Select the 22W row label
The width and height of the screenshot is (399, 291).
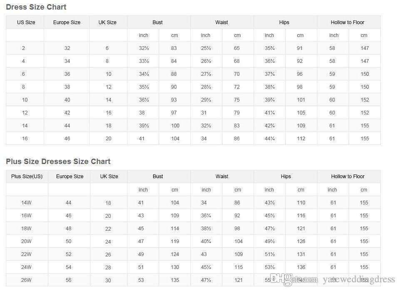27,254
